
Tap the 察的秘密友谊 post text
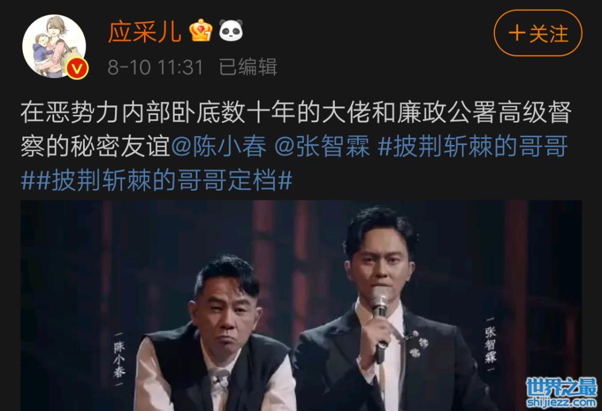pos(95,147)
